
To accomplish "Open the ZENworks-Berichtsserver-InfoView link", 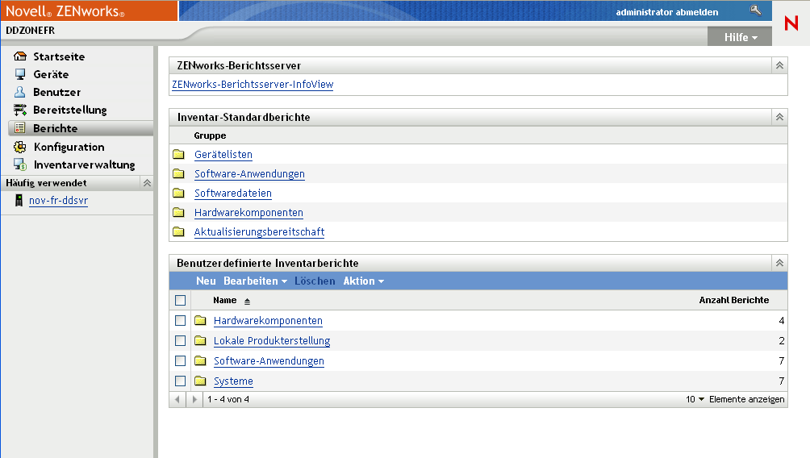I will (253, 84).
